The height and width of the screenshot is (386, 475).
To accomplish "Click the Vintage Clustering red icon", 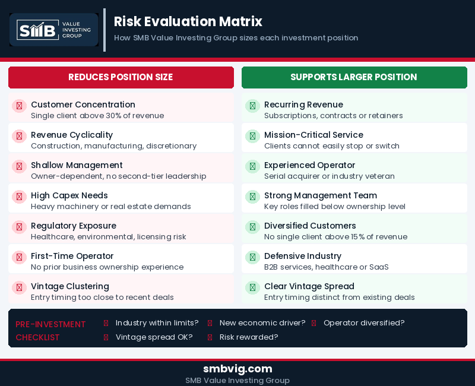I will click(x=19, y=287).
